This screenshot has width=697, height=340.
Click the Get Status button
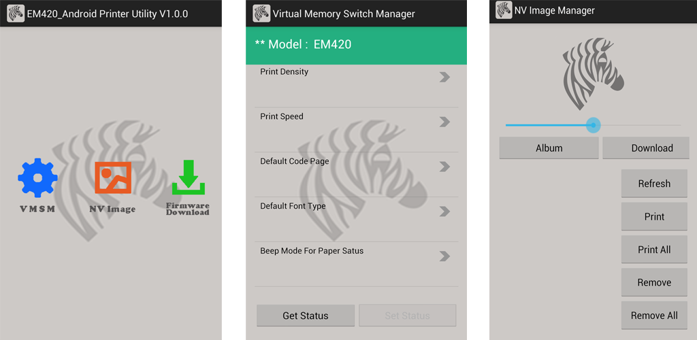[x=306, y=316]
